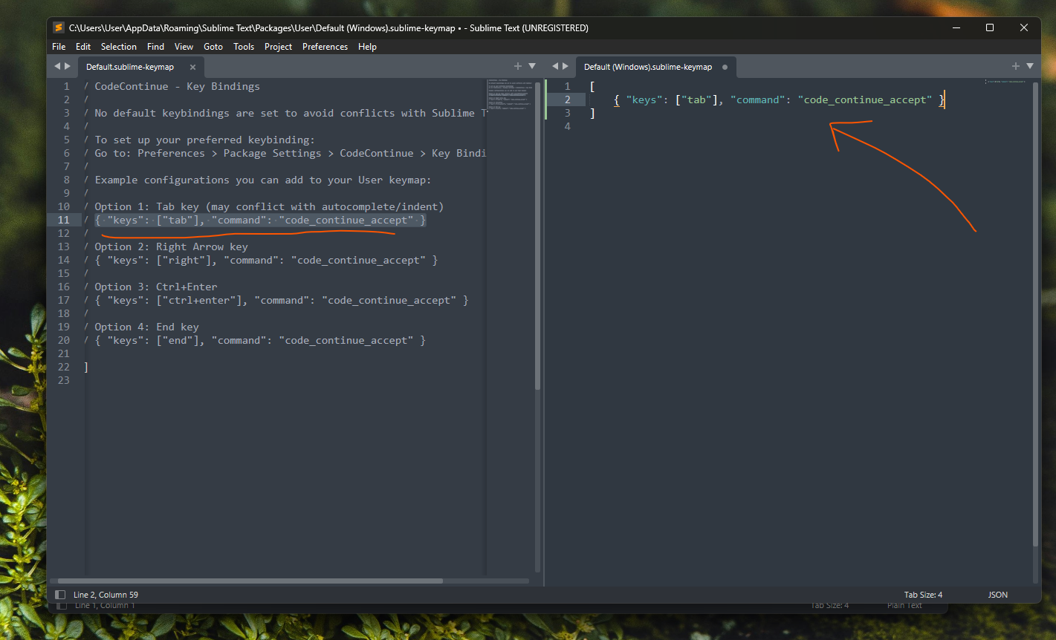
Task: Click the new file plus icon in the right pane
Action: pos(1015,65)
